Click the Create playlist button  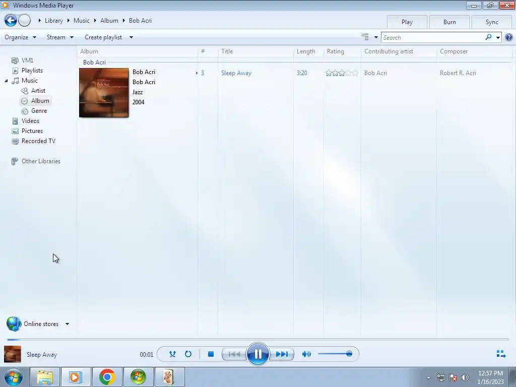tap(103, 37)
